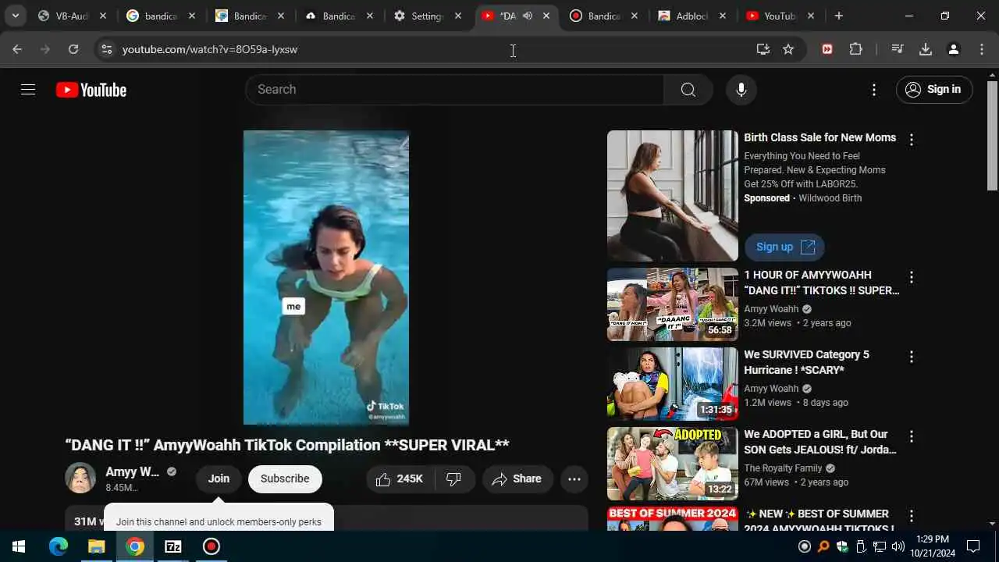Screen dimensions: 999x562
Task: Launch Microsoft Edge from taskbar
Action: click(x=59, y=546)
